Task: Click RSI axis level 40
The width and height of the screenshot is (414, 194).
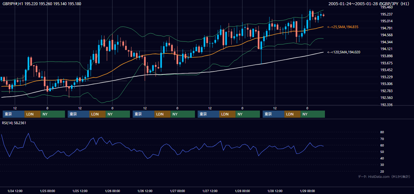Action: click(382, 158)
